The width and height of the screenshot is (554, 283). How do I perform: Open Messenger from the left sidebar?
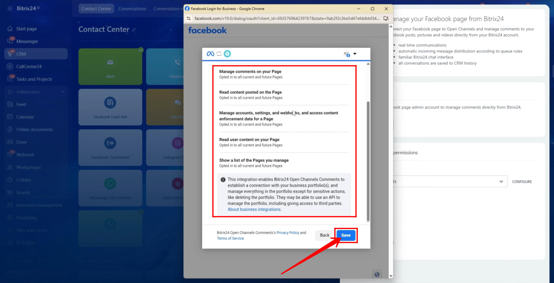coord(27,41)
